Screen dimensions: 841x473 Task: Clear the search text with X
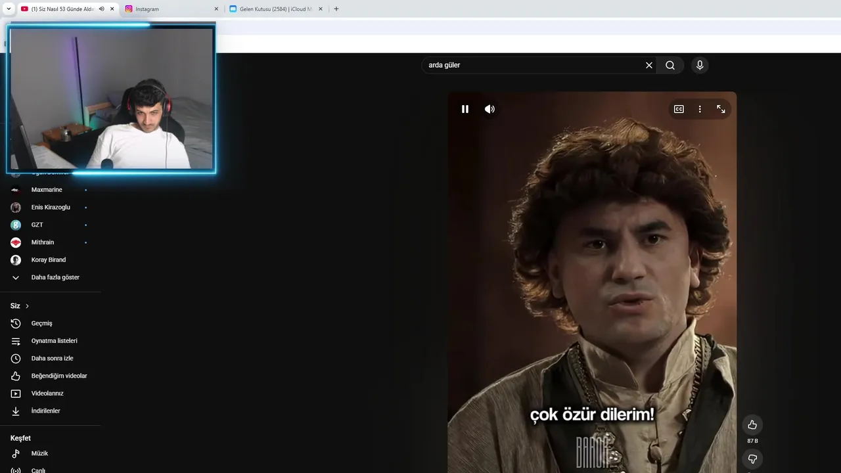[649, 65]
